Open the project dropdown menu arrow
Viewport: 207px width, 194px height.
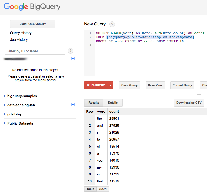73,59
